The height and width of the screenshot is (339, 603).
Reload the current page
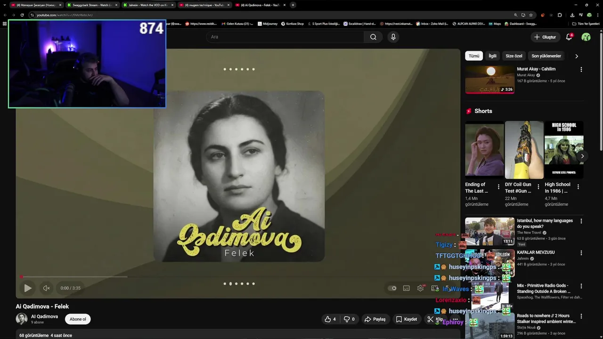coord(22,15)
